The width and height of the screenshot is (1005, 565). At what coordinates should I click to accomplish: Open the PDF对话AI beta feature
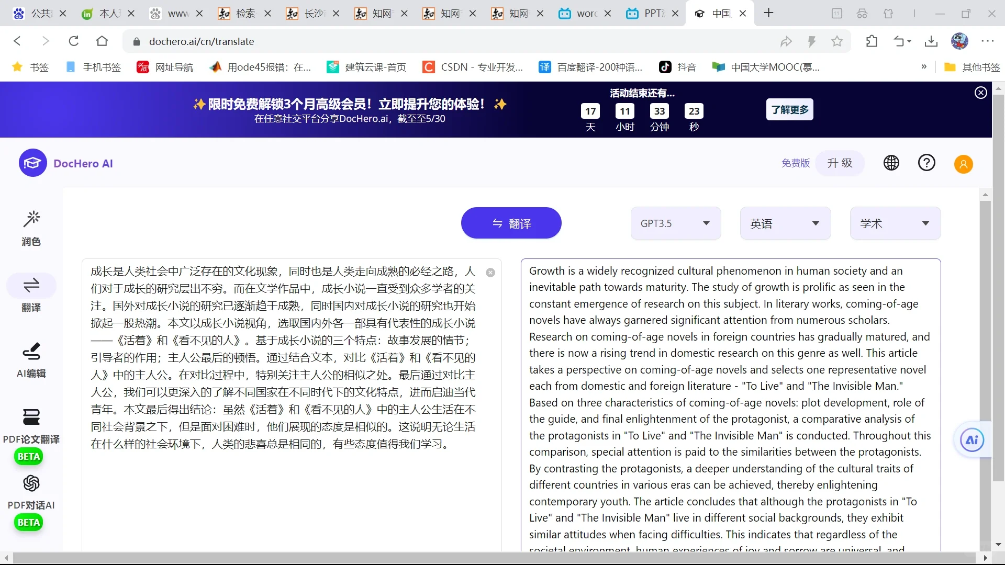click(31, 494)
